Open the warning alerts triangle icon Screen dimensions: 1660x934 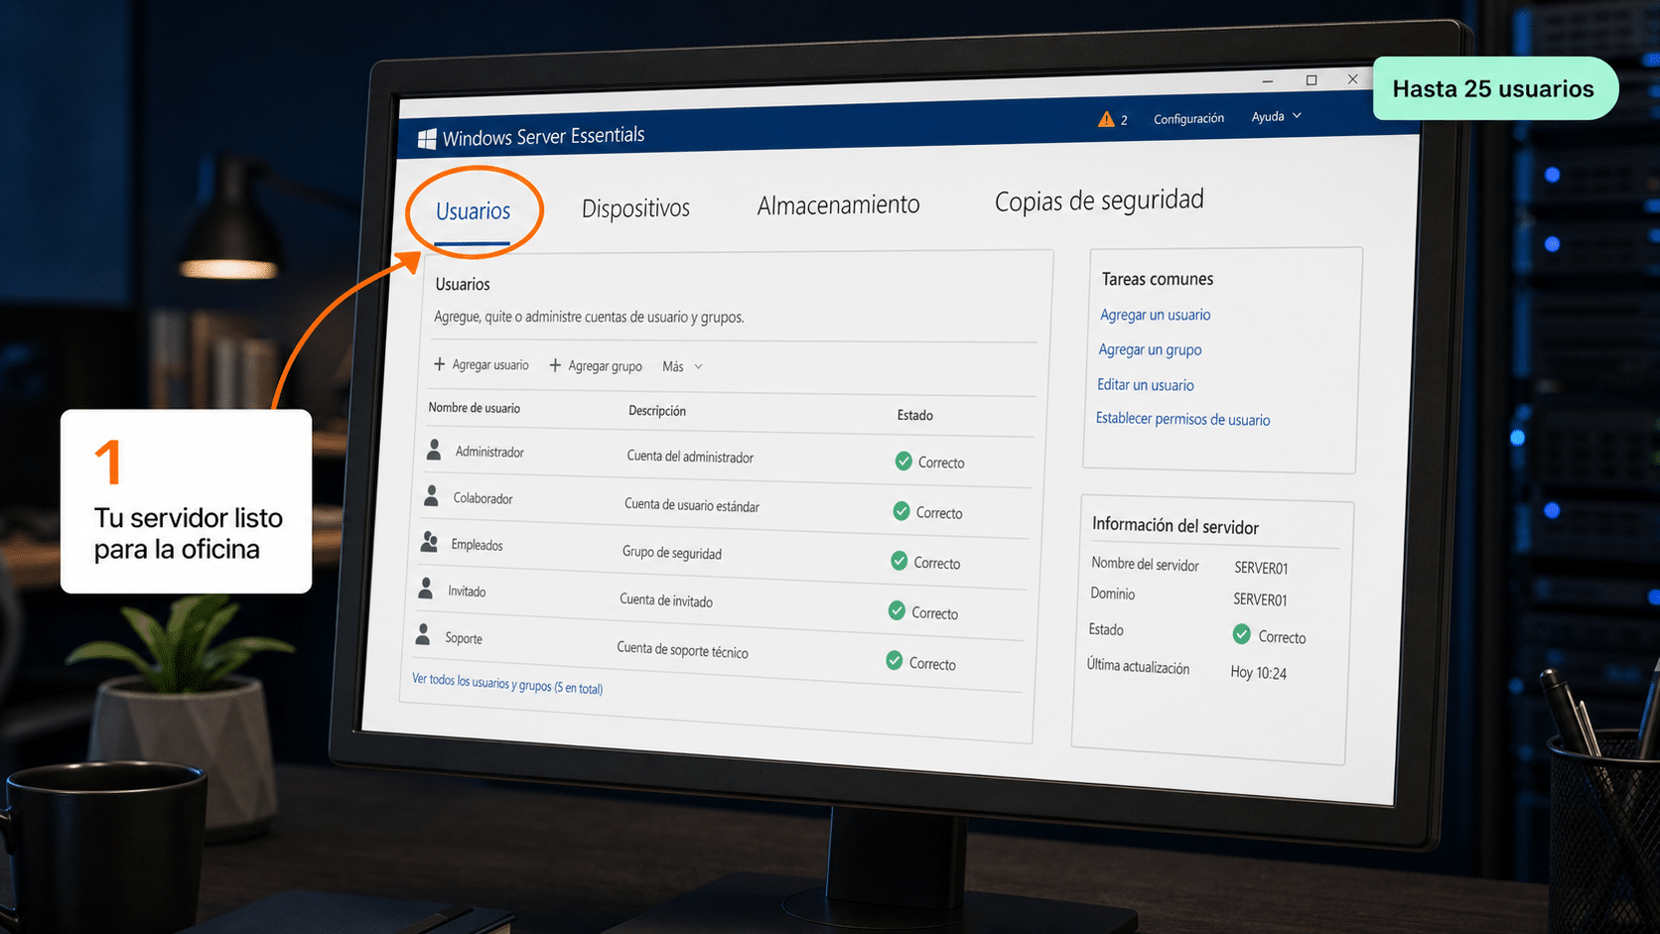click(x=1106, y=119)
